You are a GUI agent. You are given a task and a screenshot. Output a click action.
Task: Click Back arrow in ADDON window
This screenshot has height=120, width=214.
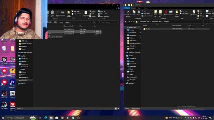click(x=126, y=22)
